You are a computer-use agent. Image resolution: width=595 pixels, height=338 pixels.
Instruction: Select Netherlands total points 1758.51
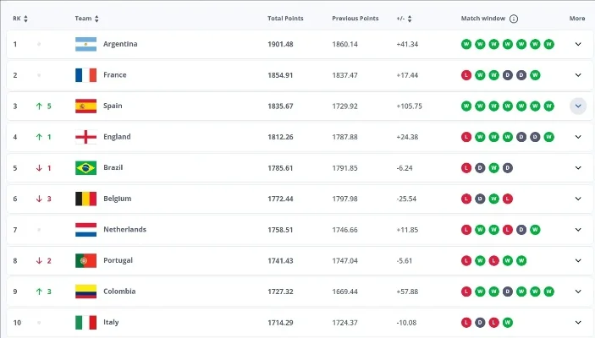point(280,230)
